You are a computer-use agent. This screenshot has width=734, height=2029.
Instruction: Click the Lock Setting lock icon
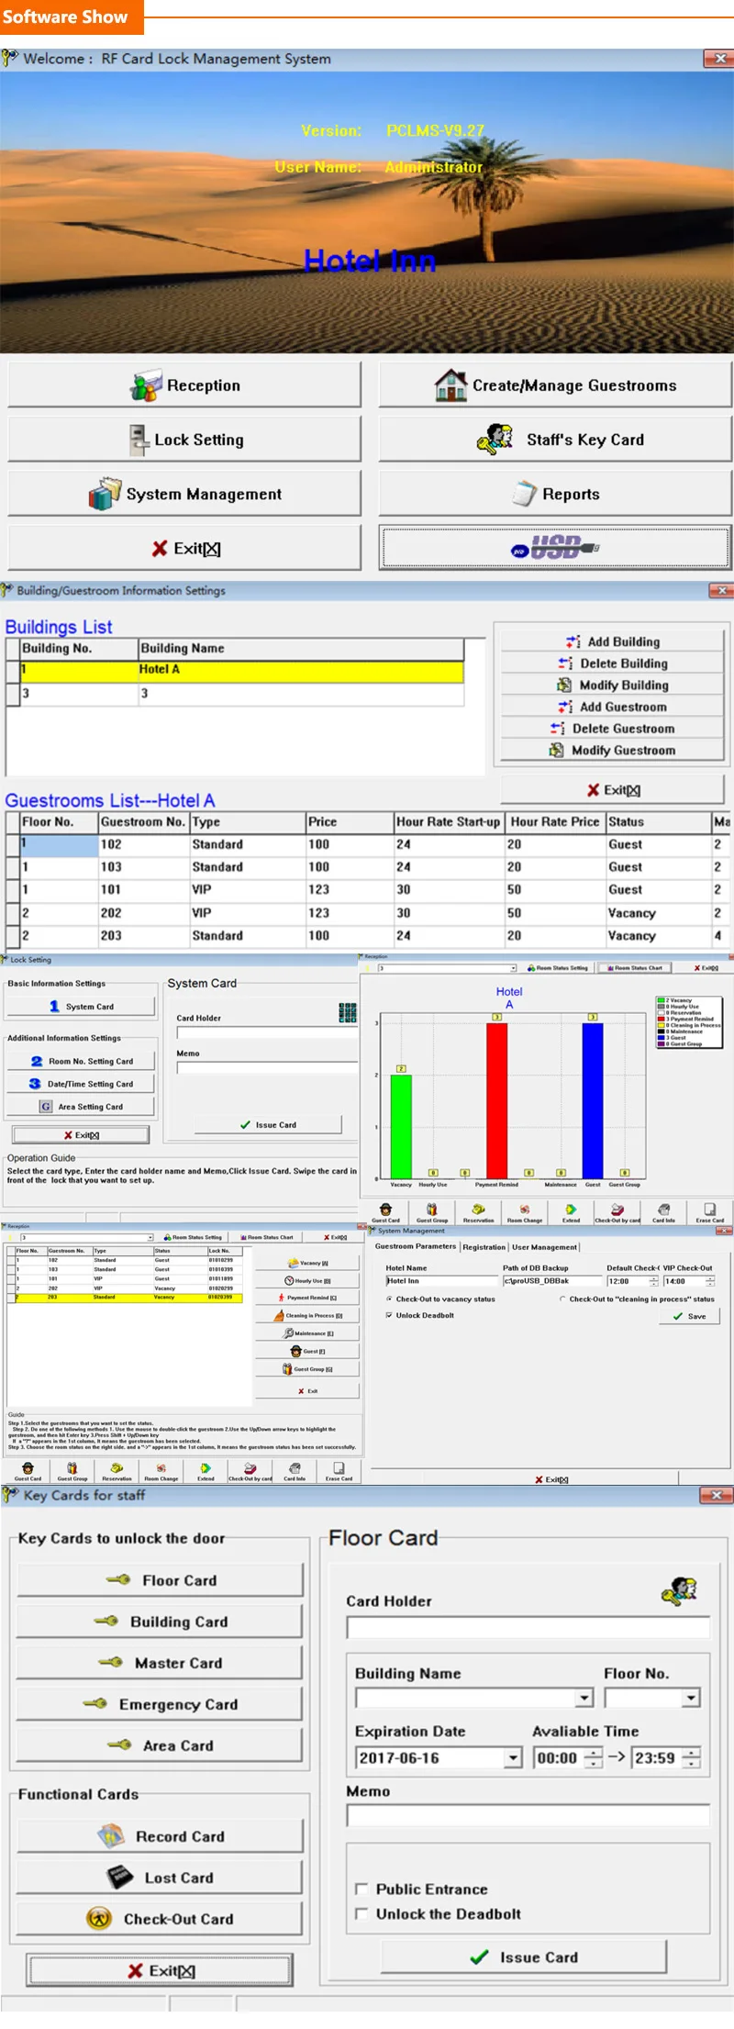[138, 440]
